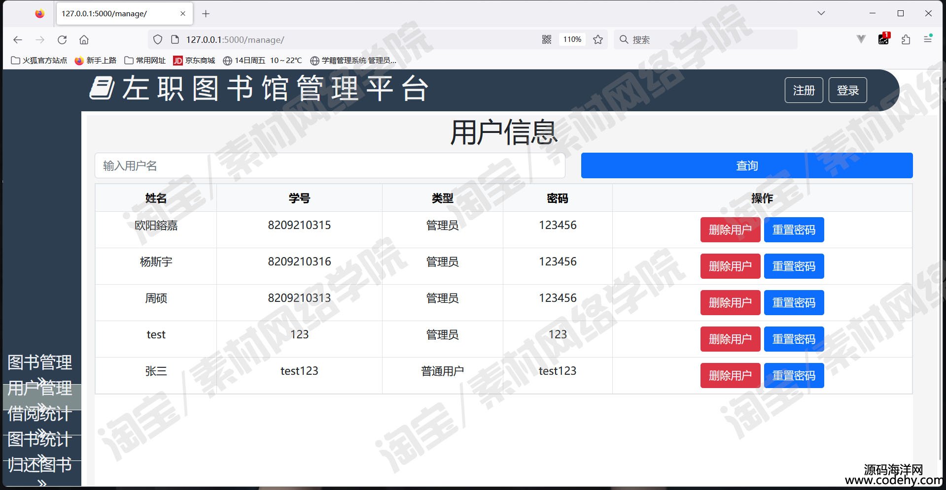Screen dimensions: 946x490
Task: Select 用户管理 in the sidebar
Action: coord(40,388)
